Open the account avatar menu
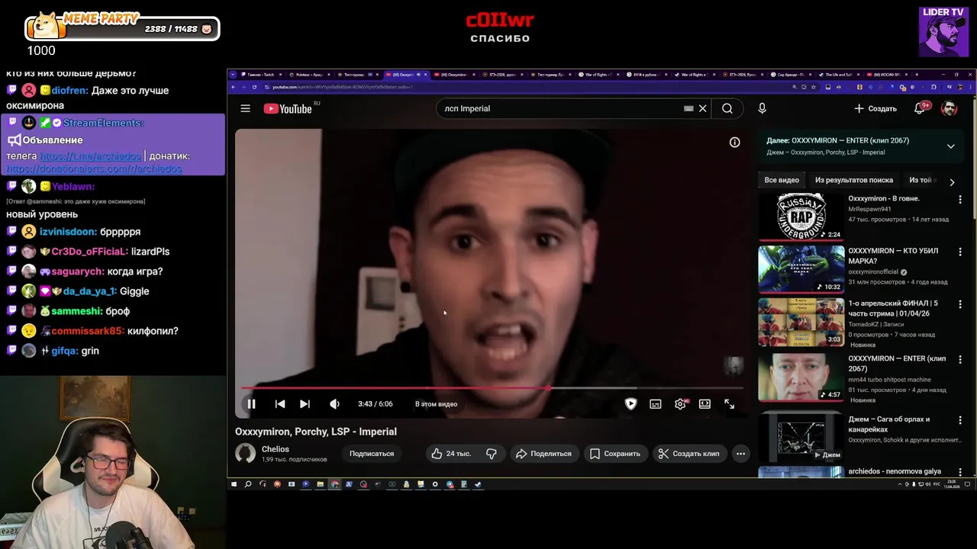 pos(949,108)
